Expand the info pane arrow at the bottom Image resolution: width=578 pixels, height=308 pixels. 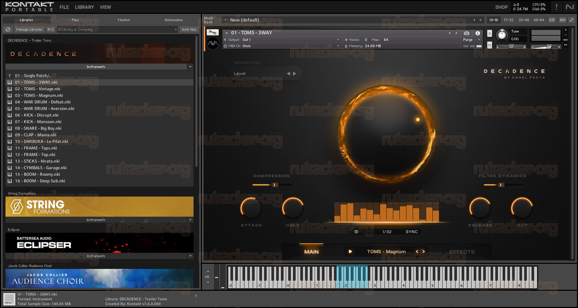pos(196,296)
